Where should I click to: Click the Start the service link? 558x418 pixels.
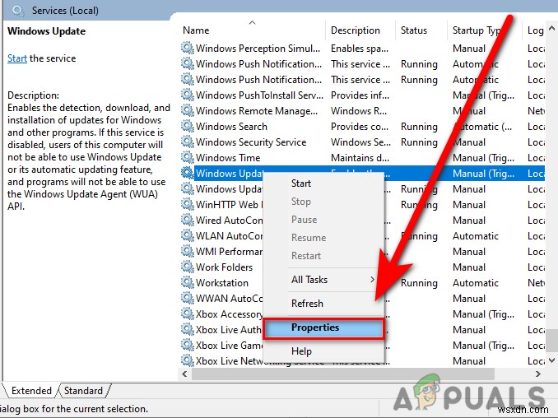click(17, 58)
